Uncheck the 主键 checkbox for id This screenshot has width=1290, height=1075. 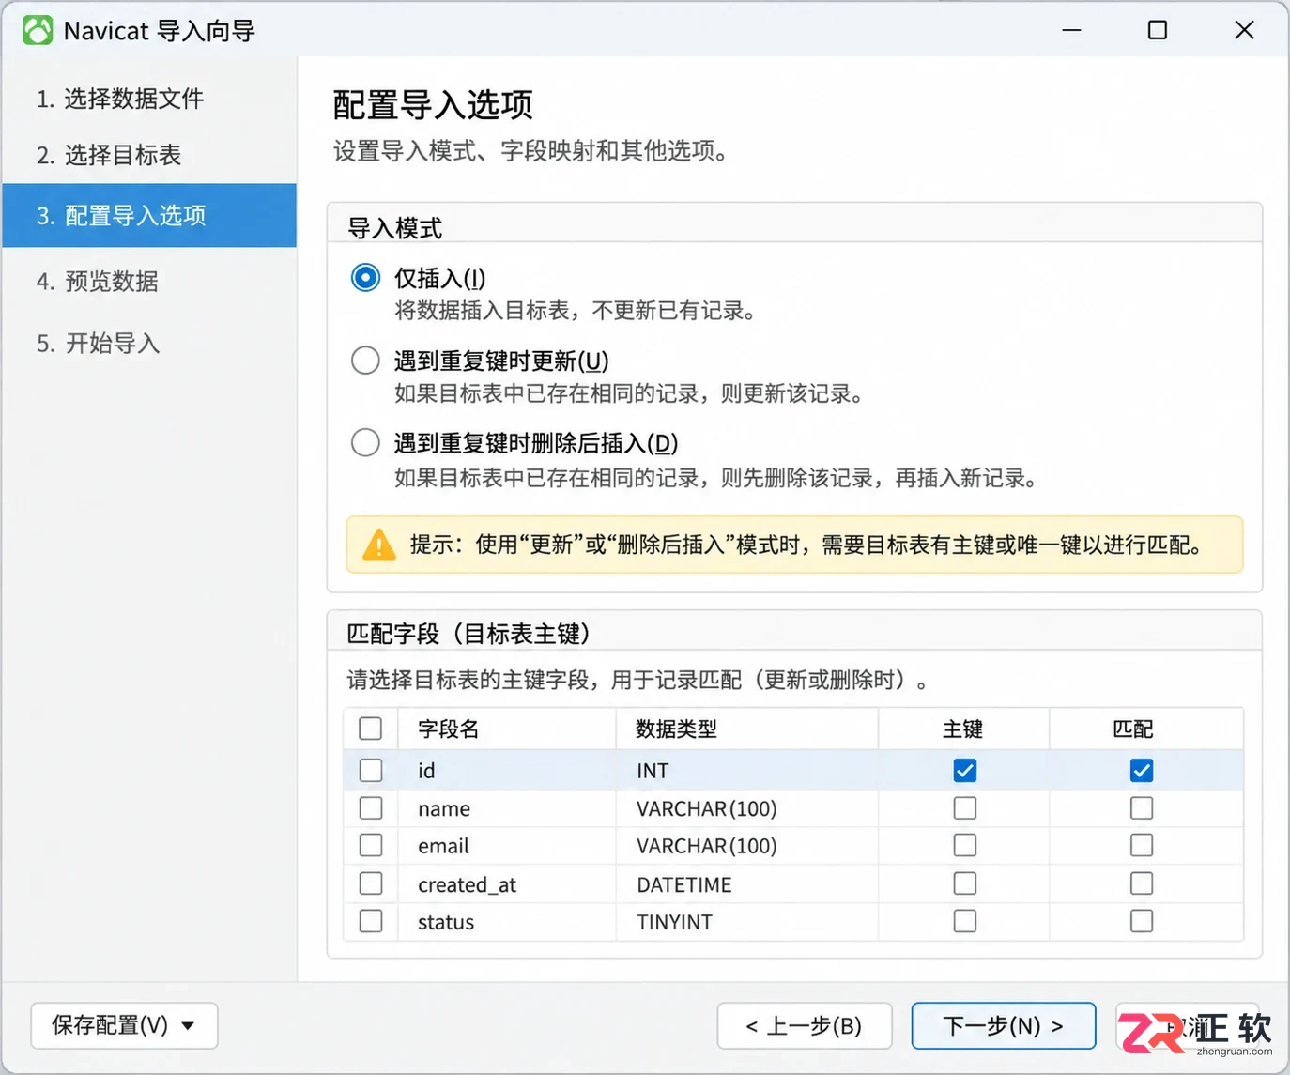pyautogui.click(x=965, y=771)
